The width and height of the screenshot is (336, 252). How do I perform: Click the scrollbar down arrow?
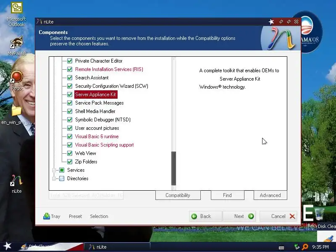(x=173, y=188)
